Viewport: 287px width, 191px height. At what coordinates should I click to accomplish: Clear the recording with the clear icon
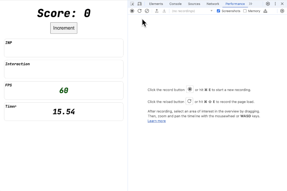147,11
